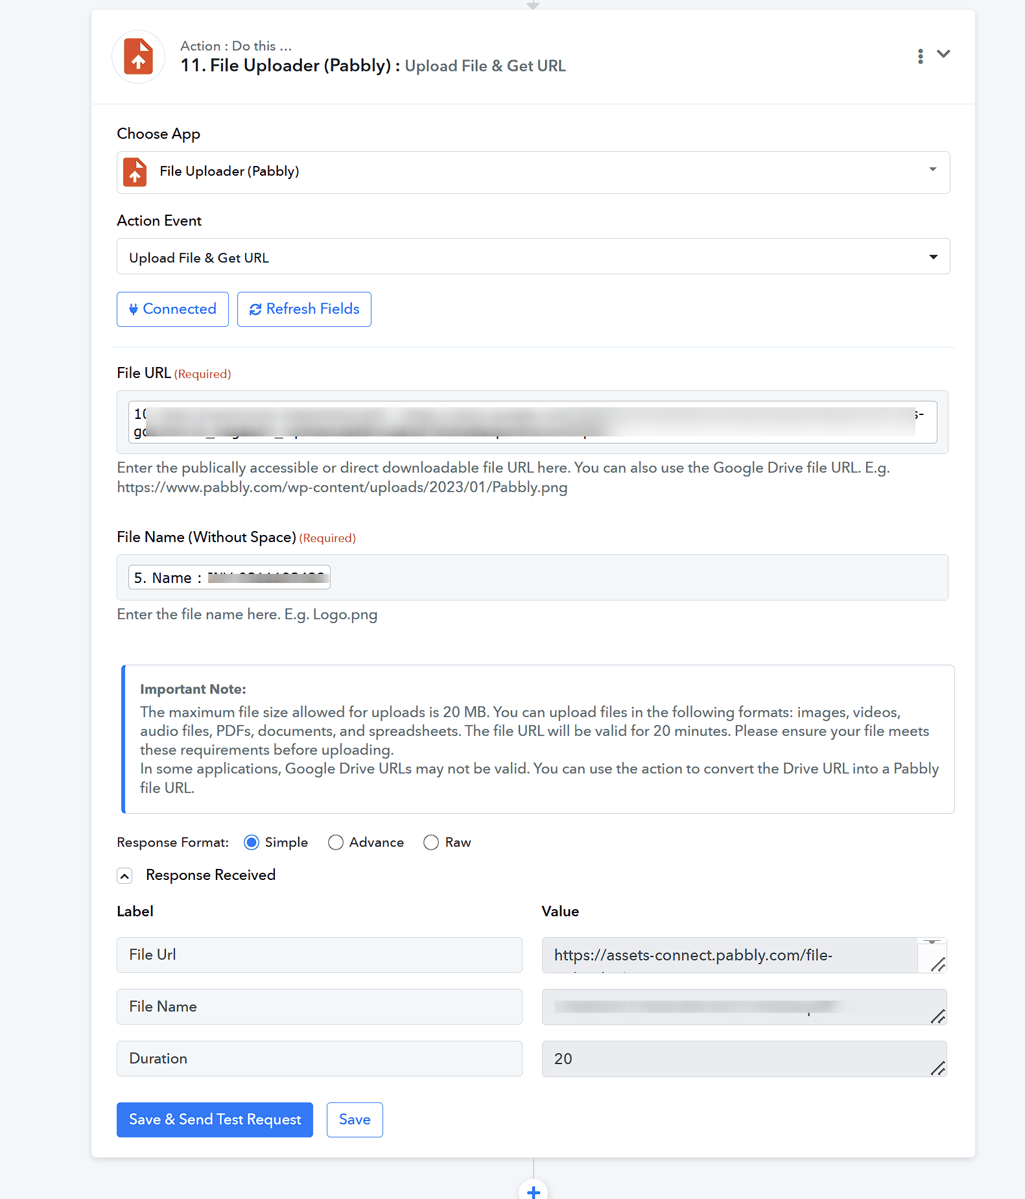Open the Choose App dropdown
Screen dimensions: 1025x1199
pyautogui.click(x=533, y=172)
